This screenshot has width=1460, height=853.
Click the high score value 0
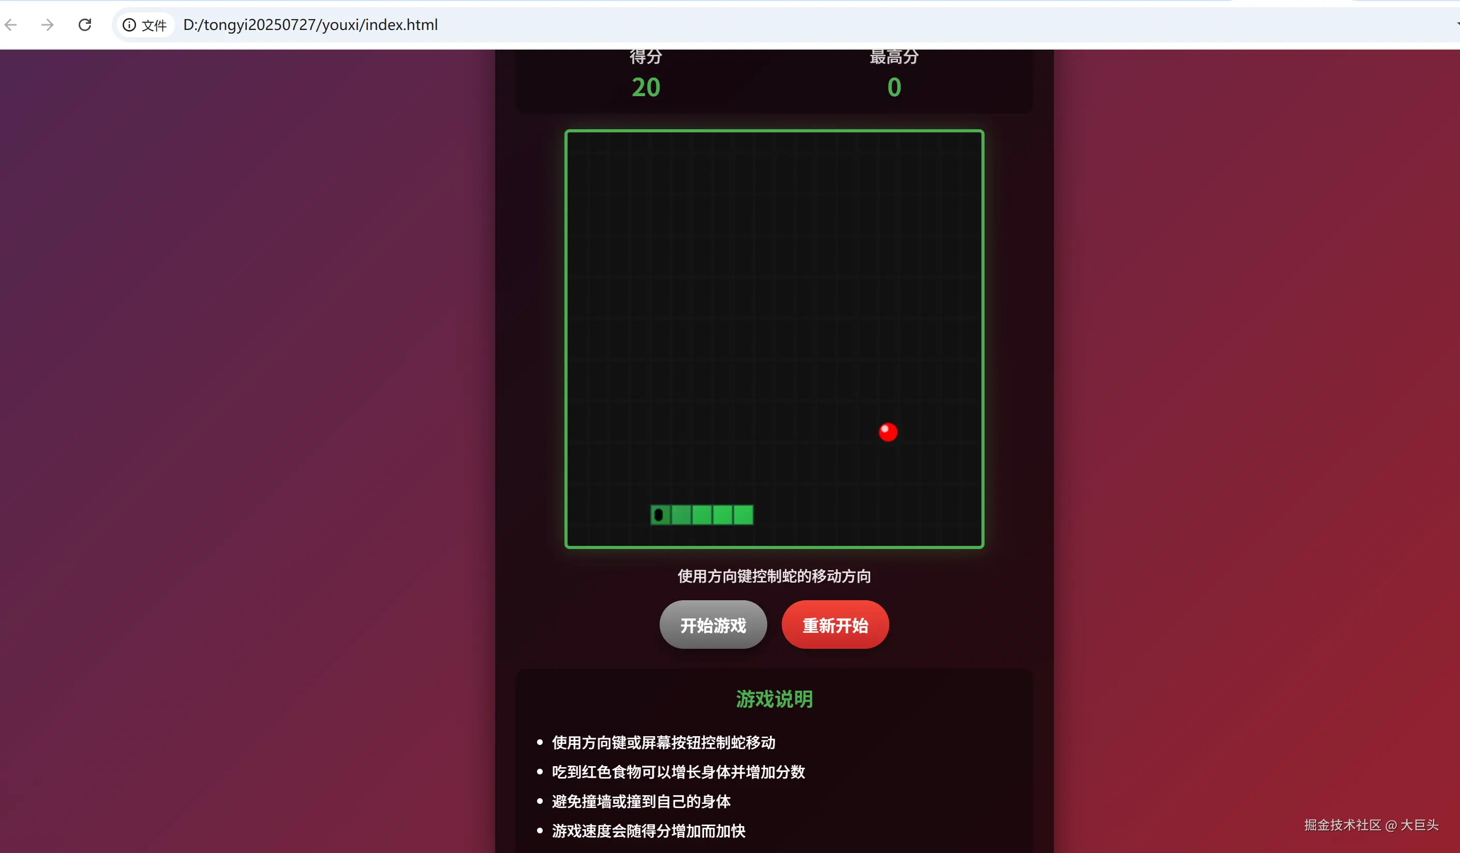point(894,87)
